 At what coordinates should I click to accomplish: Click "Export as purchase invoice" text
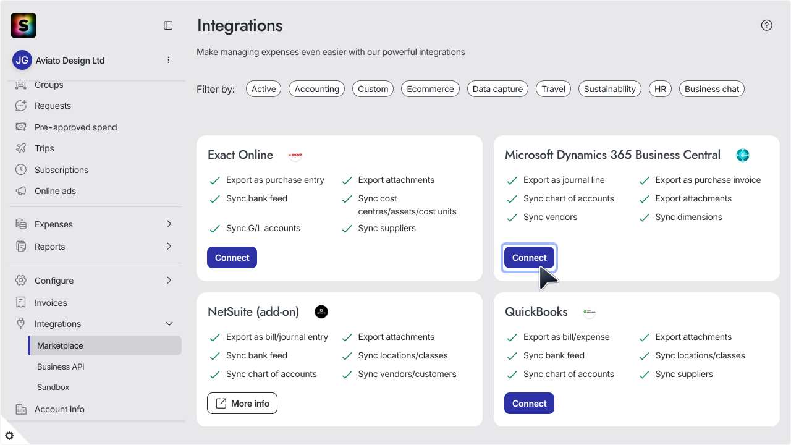708,180
